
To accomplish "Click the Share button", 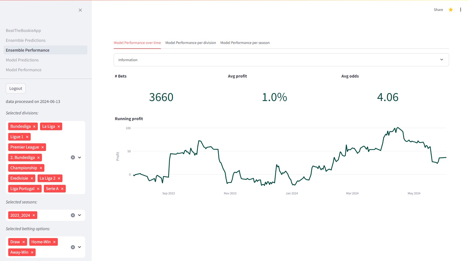I will tap(438, 10).
